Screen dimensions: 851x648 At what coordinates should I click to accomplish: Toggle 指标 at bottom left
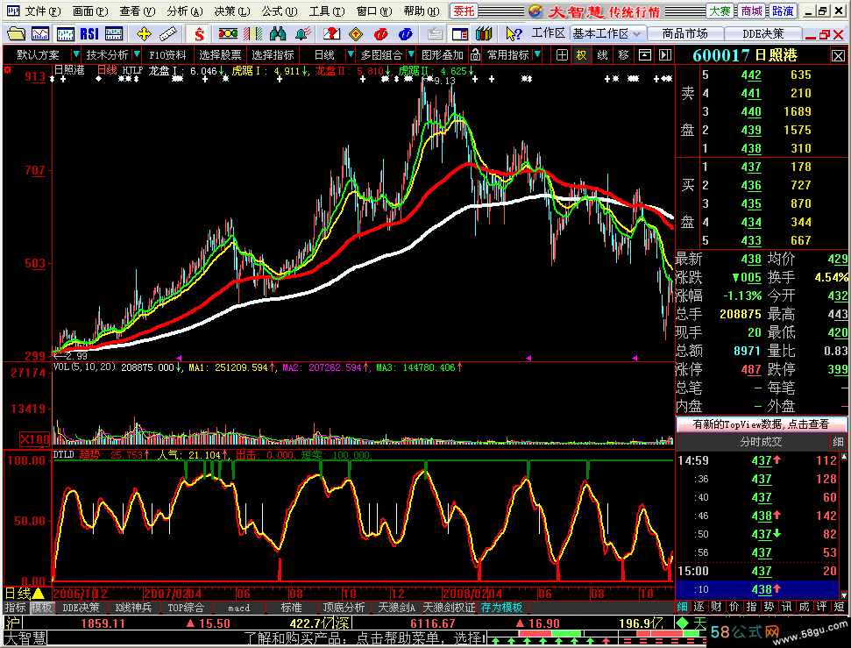click(x=15, y=608)
